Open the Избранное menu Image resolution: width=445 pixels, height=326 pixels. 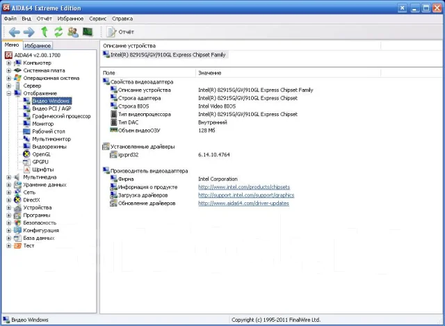pyautogui.click(x=70, y=19)
